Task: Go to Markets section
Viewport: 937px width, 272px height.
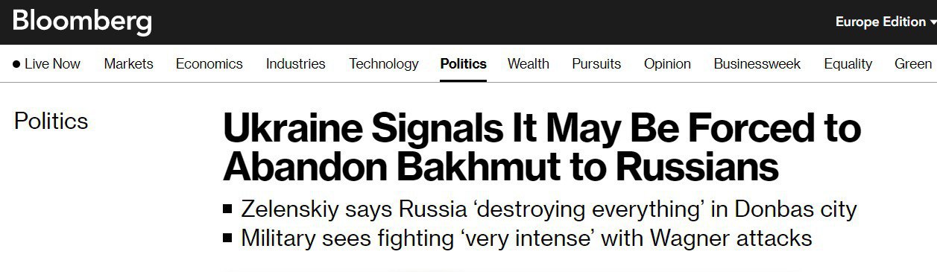Action: click(x=128, y=64)
